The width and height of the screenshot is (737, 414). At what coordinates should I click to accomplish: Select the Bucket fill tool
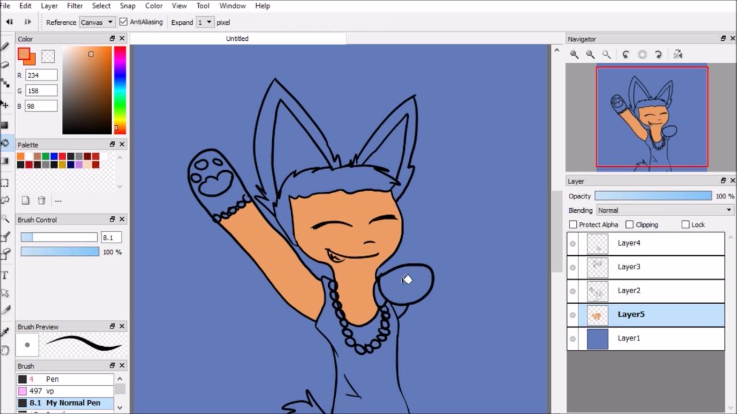coord(5,143)
